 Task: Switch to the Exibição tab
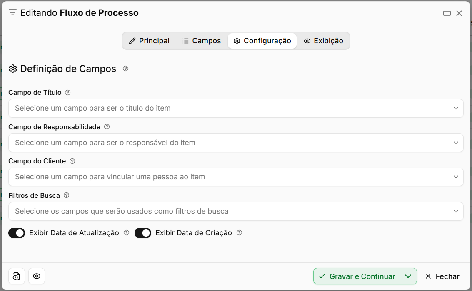323,41
